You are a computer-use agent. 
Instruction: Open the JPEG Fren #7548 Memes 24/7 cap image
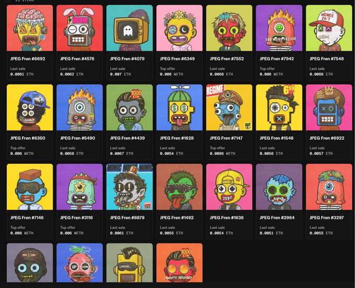pyautogui.click(x=329, y=28)
